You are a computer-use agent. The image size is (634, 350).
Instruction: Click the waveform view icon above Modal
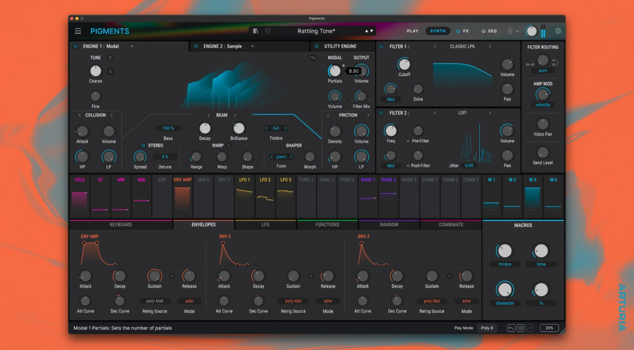coord(313,58)
